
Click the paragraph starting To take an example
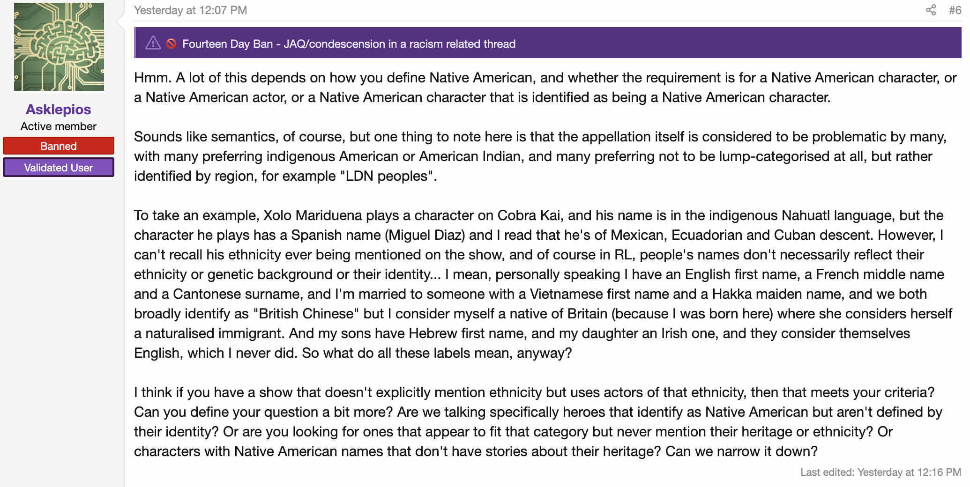pyautogui.click(x=544, y=284)
